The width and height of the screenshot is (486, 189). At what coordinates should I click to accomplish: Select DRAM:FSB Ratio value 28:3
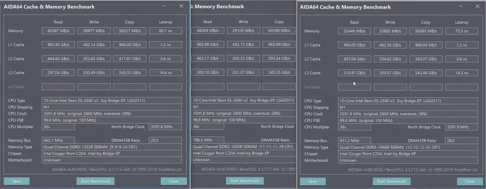click(462, 141)
